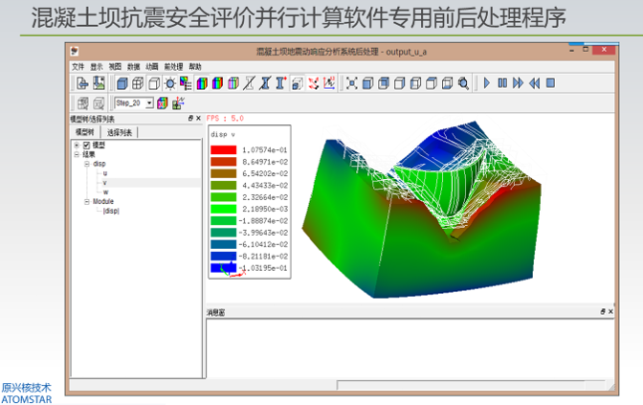
Task: Click the first rainbow contour cube icon
Action: tap(202, 83)
